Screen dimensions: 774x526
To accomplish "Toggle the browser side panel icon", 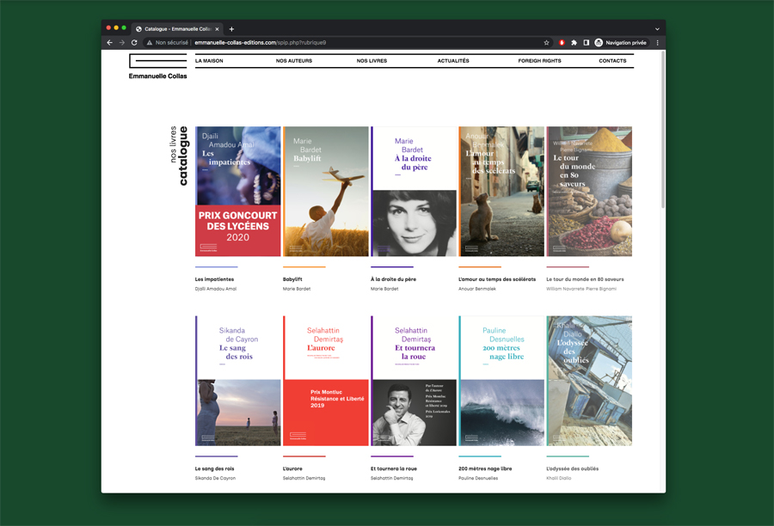I will (586, 42).
